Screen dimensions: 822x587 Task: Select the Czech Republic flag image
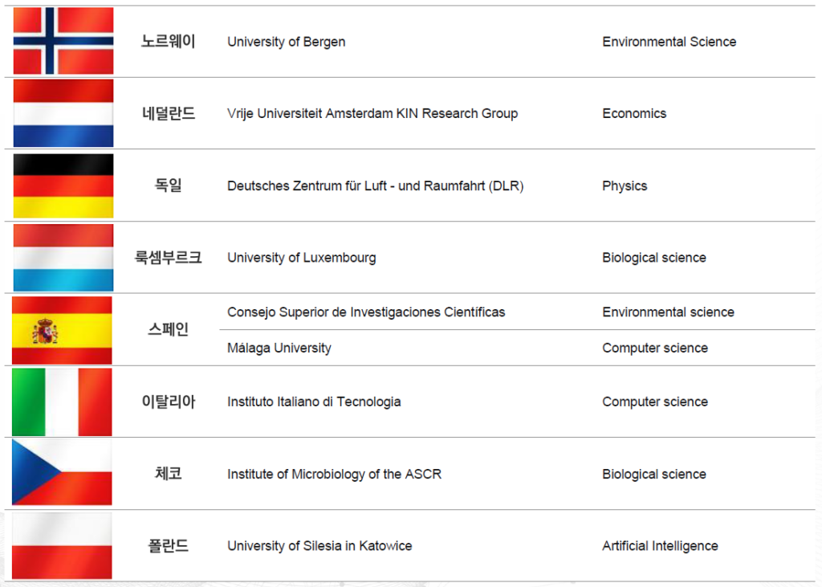point(62,473)
